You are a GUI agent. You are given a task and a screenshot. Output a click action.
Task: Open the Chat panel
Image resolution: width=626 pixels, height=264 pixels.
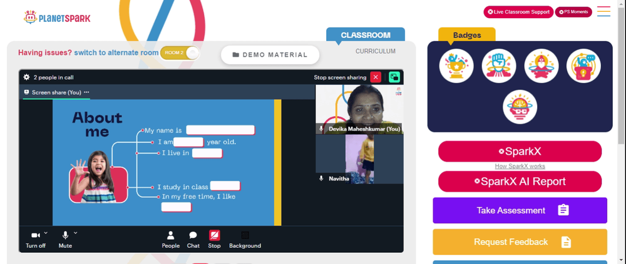(193, 239)
